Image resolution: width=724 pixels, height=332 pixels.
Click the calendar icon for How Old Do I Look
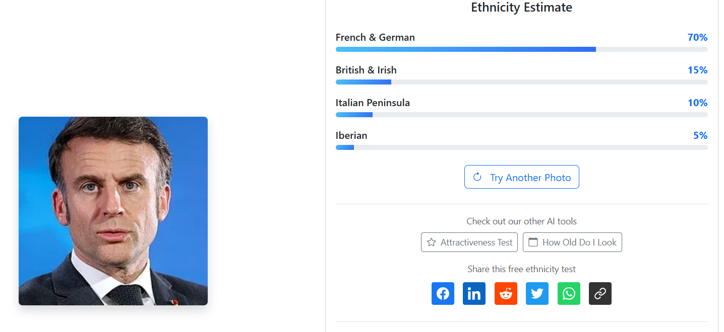point(533,242)
